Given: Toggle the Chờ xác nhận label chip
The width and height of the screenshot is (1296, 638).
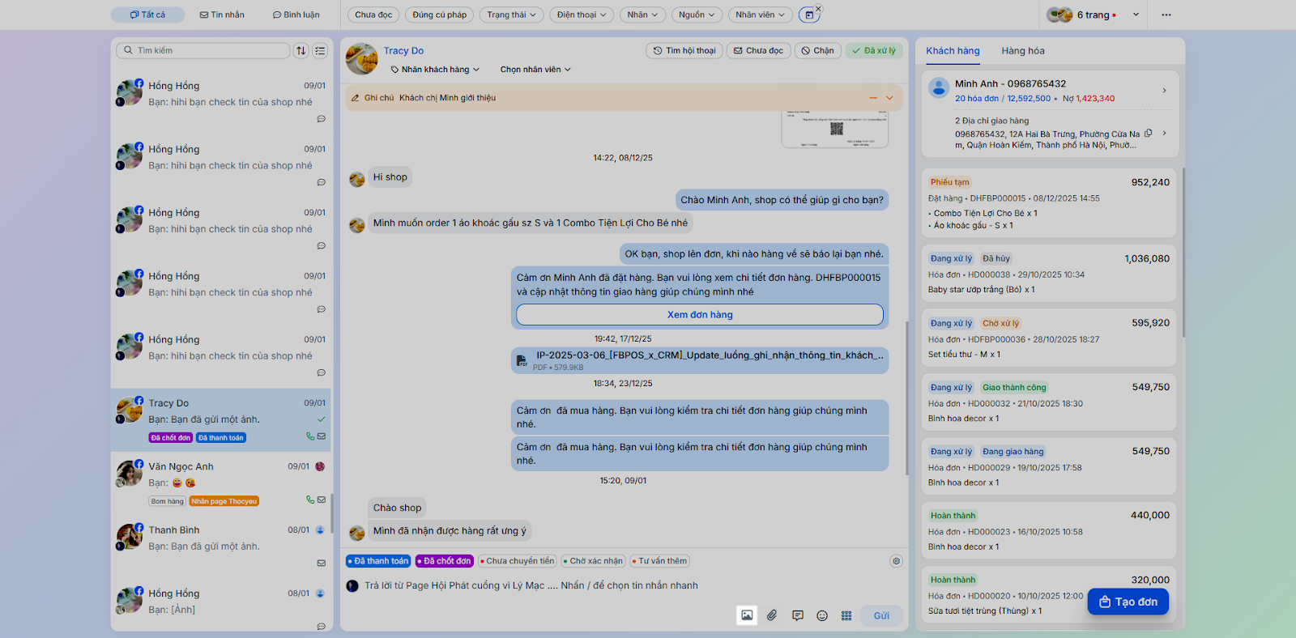Looking at the screenshot, I should [x=594, y=561].
